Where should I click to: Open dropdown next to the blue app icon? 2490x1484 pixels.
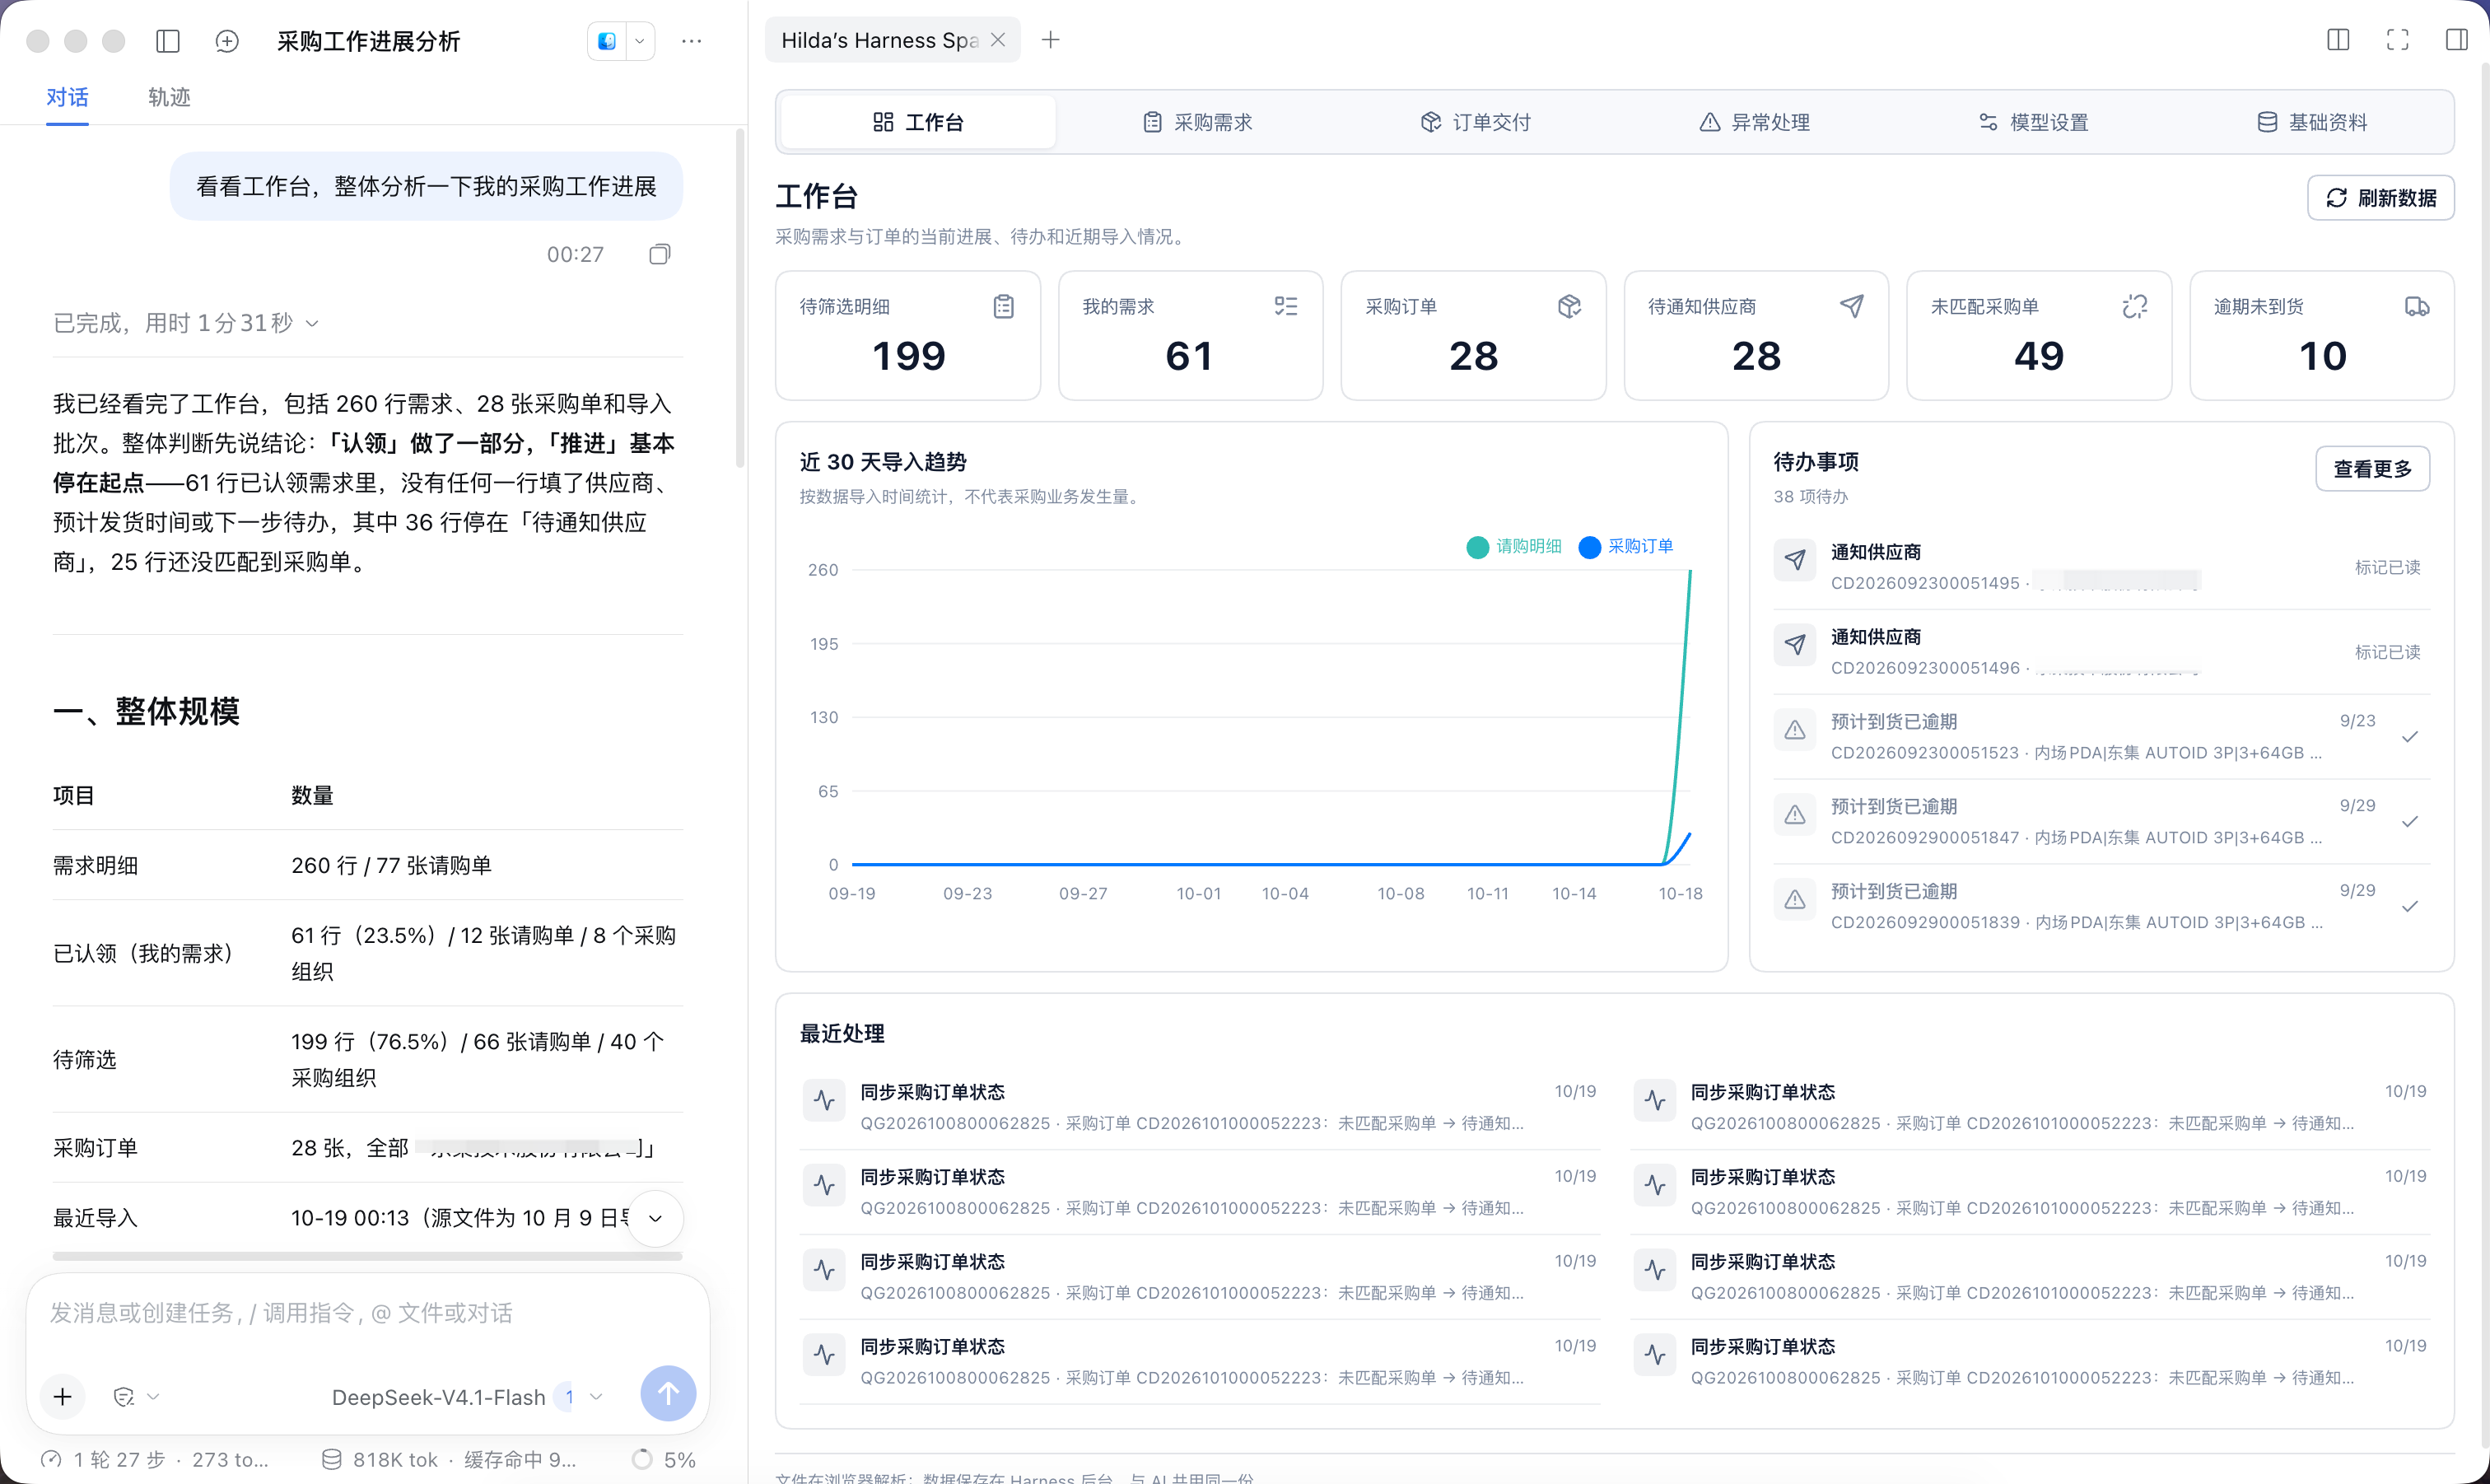pyautogui.click(x=640, y=41)
